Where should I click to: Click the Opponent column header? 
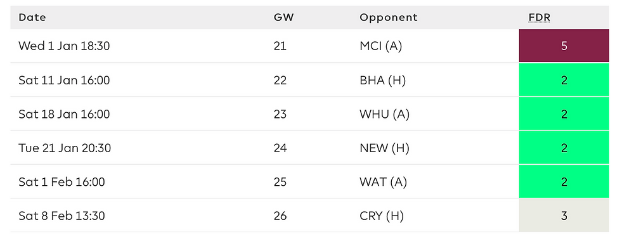coord(389,17)
